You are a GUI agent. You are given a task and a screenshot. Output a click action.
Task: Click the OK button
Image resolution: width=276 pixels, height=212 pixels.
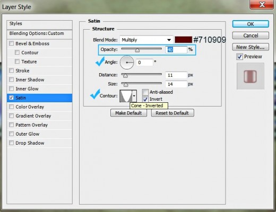coord(251,24)
